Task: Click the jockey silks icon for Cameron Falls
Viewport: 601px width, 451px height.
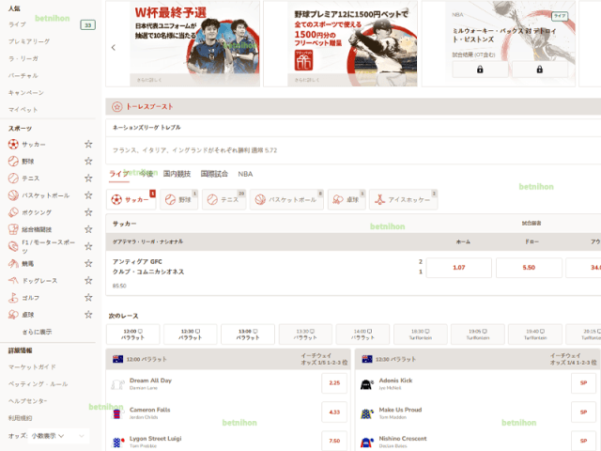Action: 117,413
